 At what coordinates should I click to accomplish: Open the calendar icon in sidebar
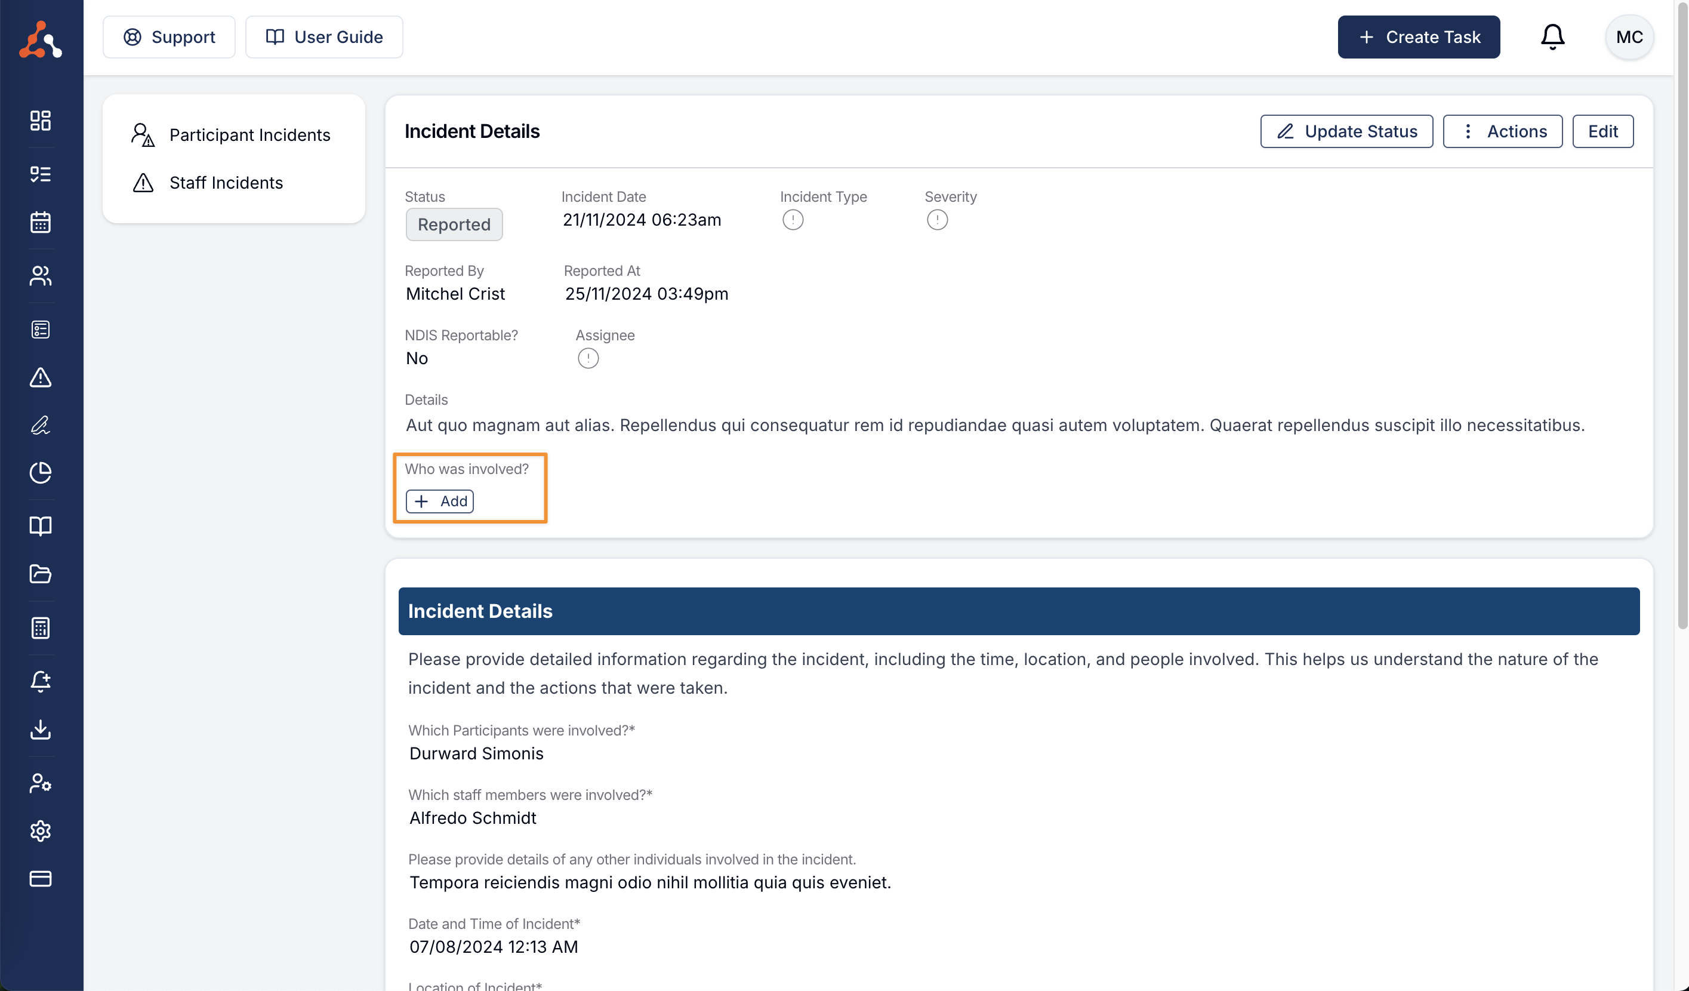point(40,222)
